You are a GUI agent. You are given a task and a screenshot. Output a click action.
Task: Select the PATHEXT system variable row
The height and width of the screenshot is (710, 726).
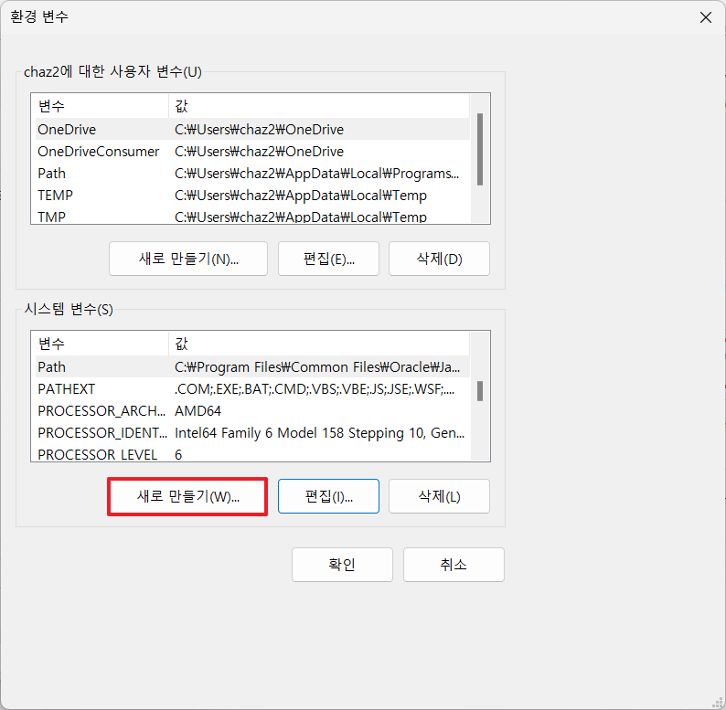[252, 388]
